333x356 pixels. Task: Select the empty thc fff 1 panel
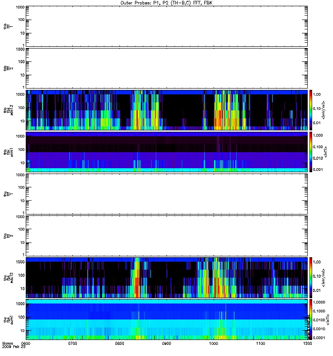167,194
